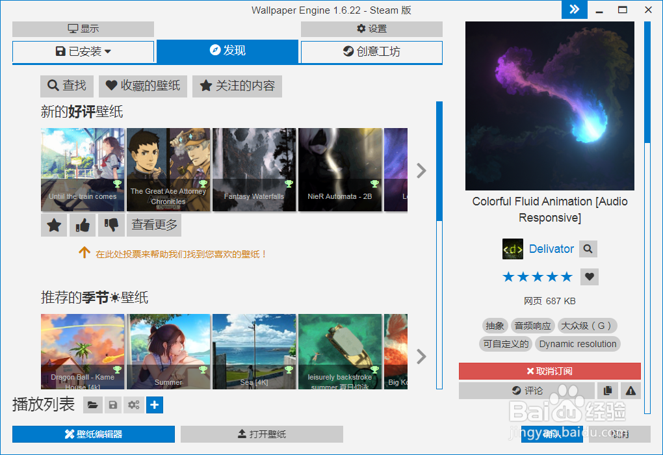This screenshot has width=663, height=455.
Task: Select the Summer girl wallpaper
Action: [x=168, y=352]
